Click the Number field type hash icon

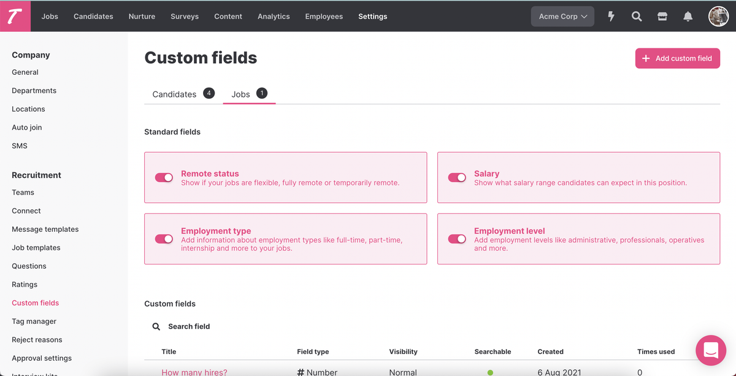(301, 372)
